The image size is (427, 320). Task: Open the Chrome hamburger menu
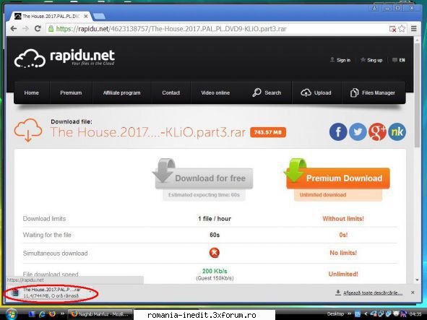tap(414, 29)
